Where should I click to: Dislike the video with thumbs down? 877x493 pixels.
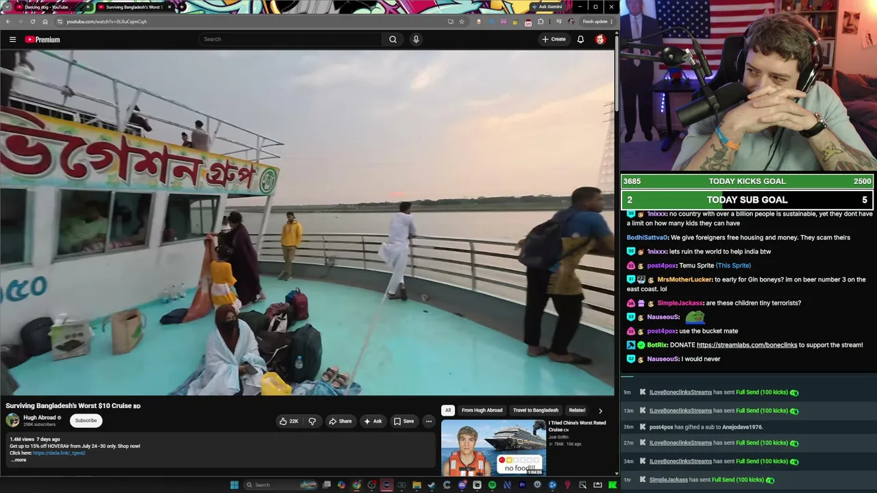click(x=312, y=421)
